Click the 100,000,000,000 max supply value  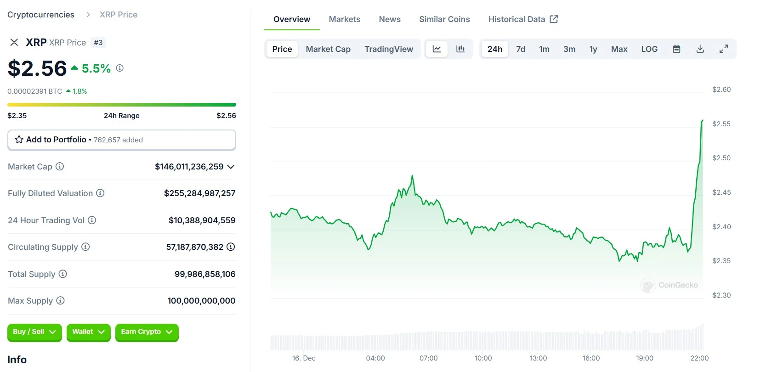coord(201,301)
